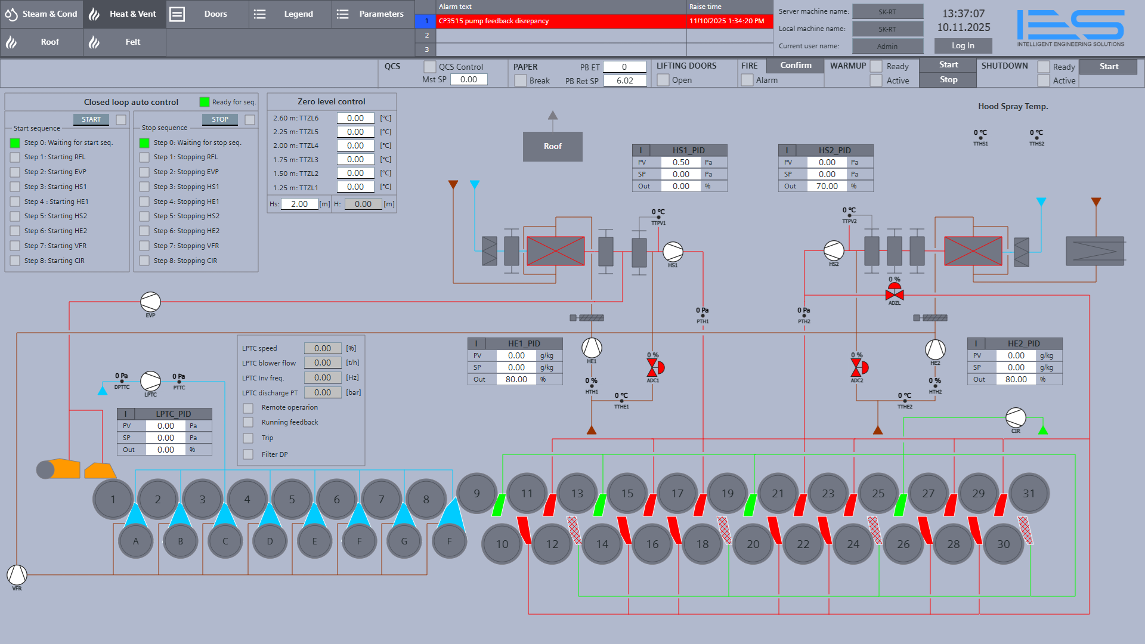Open the Felt view tab

point(124,42)
